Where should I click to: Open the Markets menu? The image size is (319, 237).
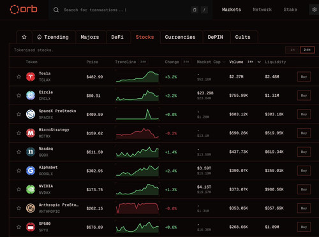tap(232, 10)
